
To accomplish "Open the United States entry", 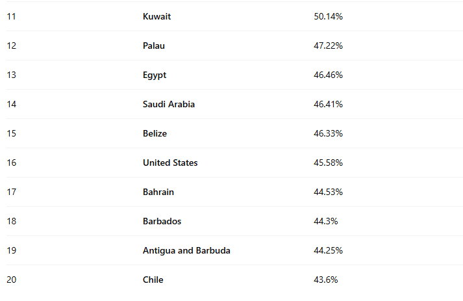I will pyautogui.click(x=170, y=163).
